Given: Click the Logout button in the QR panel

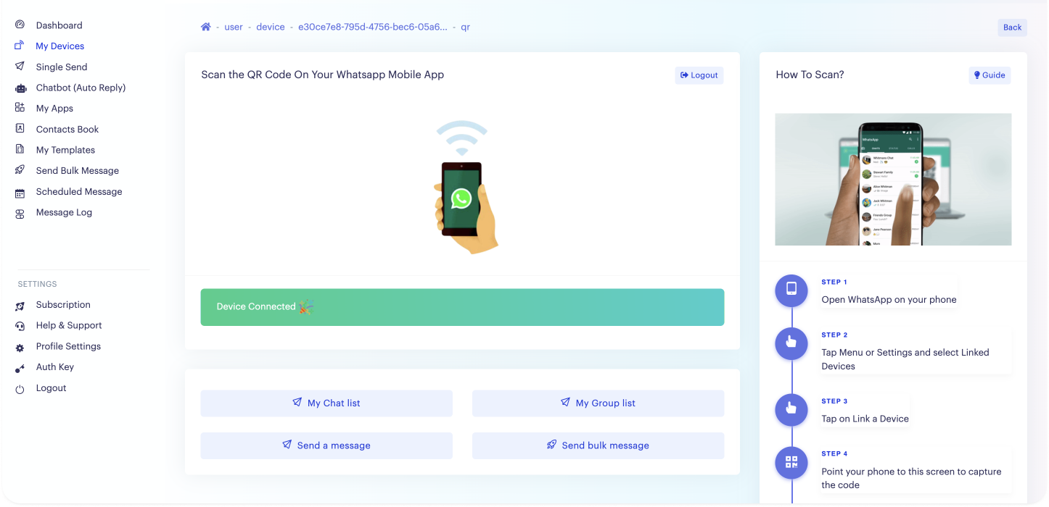Looking at the screenshot, I should coord(699,75).
